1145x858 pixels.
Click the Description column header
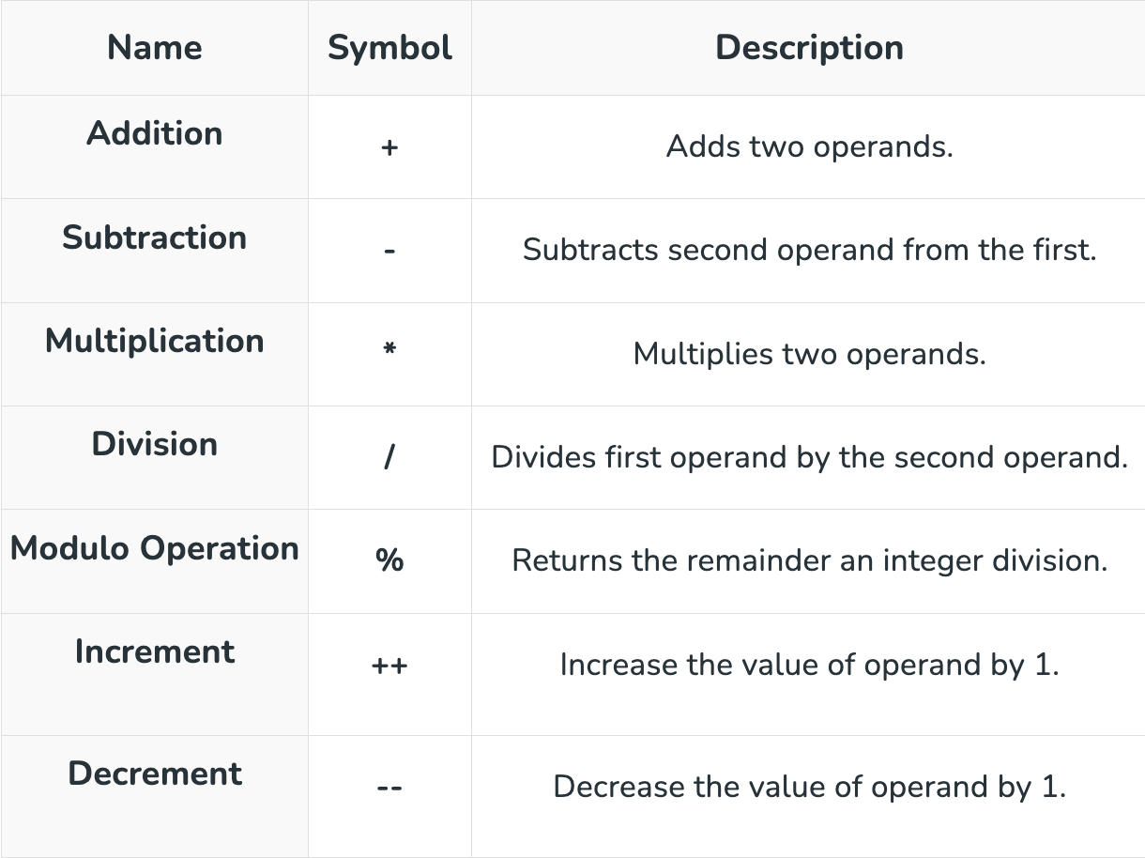(x=809, y=48)
